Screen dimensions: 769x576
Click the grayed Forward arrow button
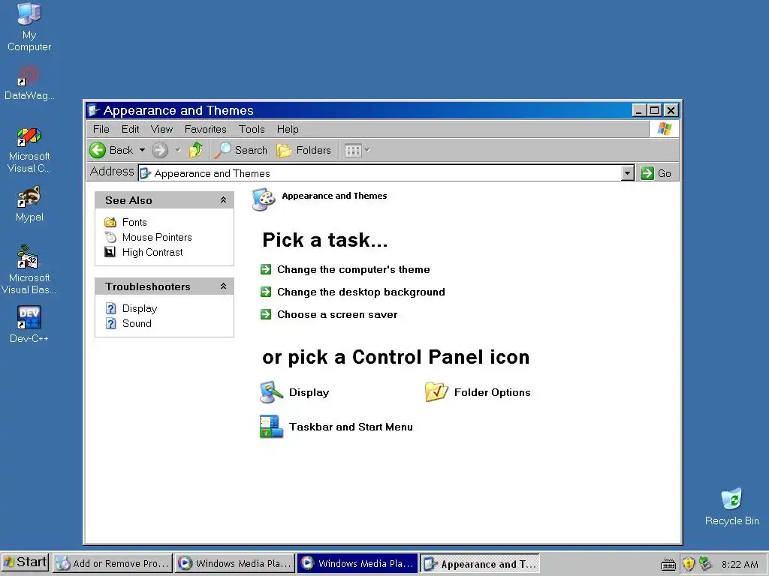click(x=159, y=150)
